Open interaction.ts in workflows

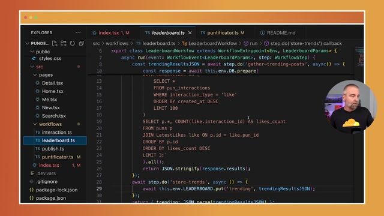[56, 133]
